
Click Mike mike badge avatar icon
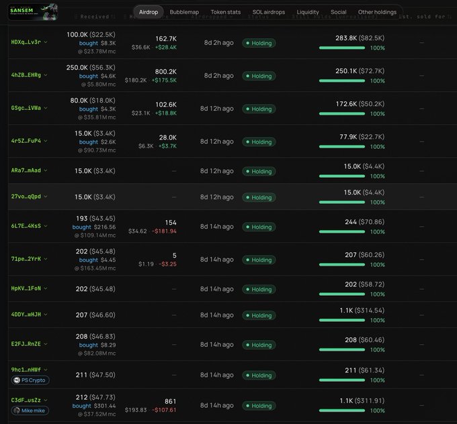[x=17, y=411]
